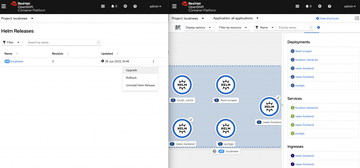
Task: Choose Rollback from release actions menu
Action: click(140, 78)
